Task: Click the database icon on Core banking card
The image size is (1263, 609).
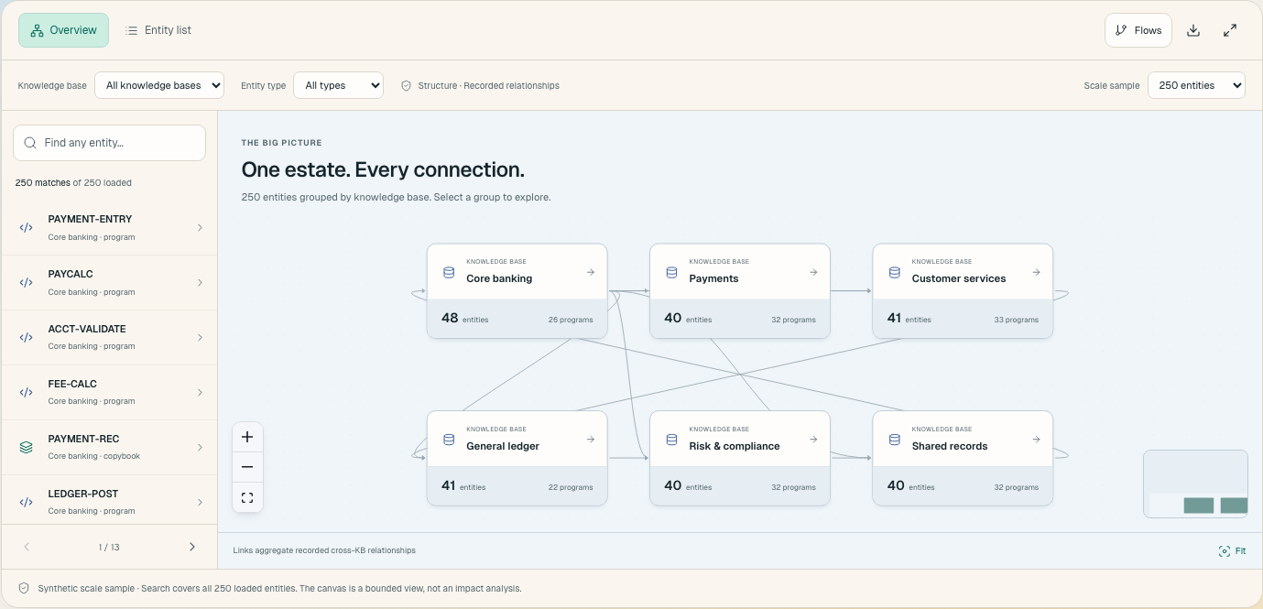Action: tap(449, 272)
